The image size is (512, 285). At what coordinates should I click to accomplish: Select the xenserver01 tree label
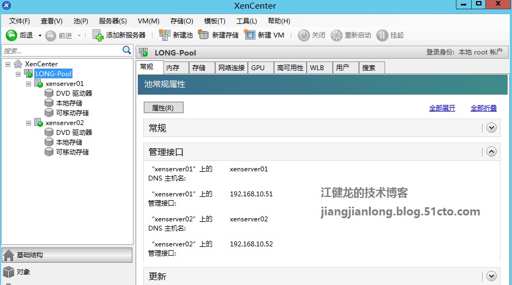pos(65,84)
